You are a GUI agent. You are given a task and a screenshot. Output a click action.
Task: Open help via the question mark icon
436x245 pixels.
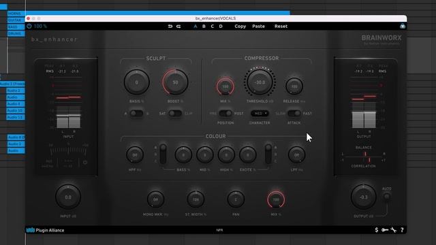tap(402, 230)
